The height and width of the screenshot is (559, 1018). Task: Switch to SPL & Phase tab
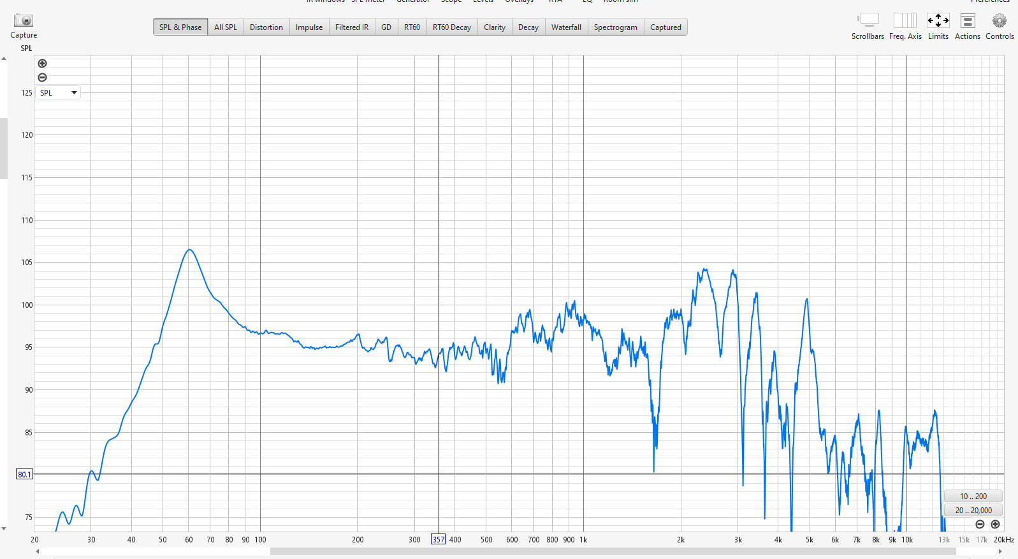click(180, 27)
